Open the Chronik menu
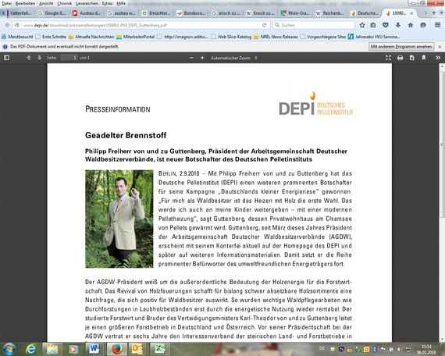 click(x=65, y=3)
